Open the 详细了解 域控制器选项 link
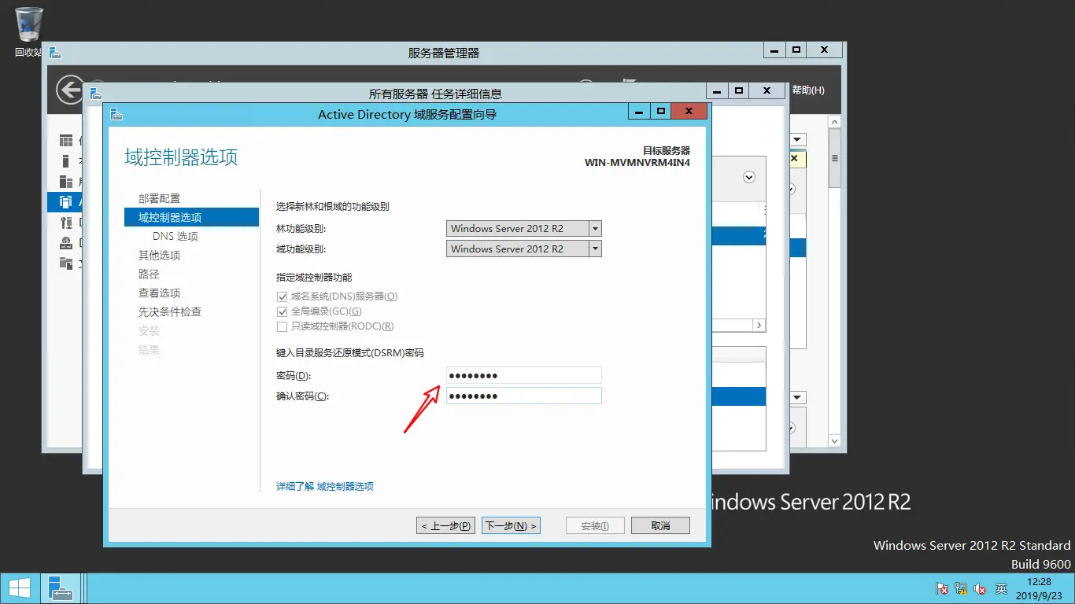 pyautogui.click(x=325, y=487)
